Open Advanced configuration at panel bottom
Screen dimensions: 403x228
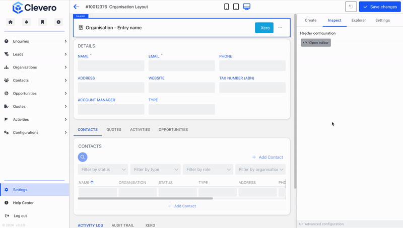click(321, 224)
